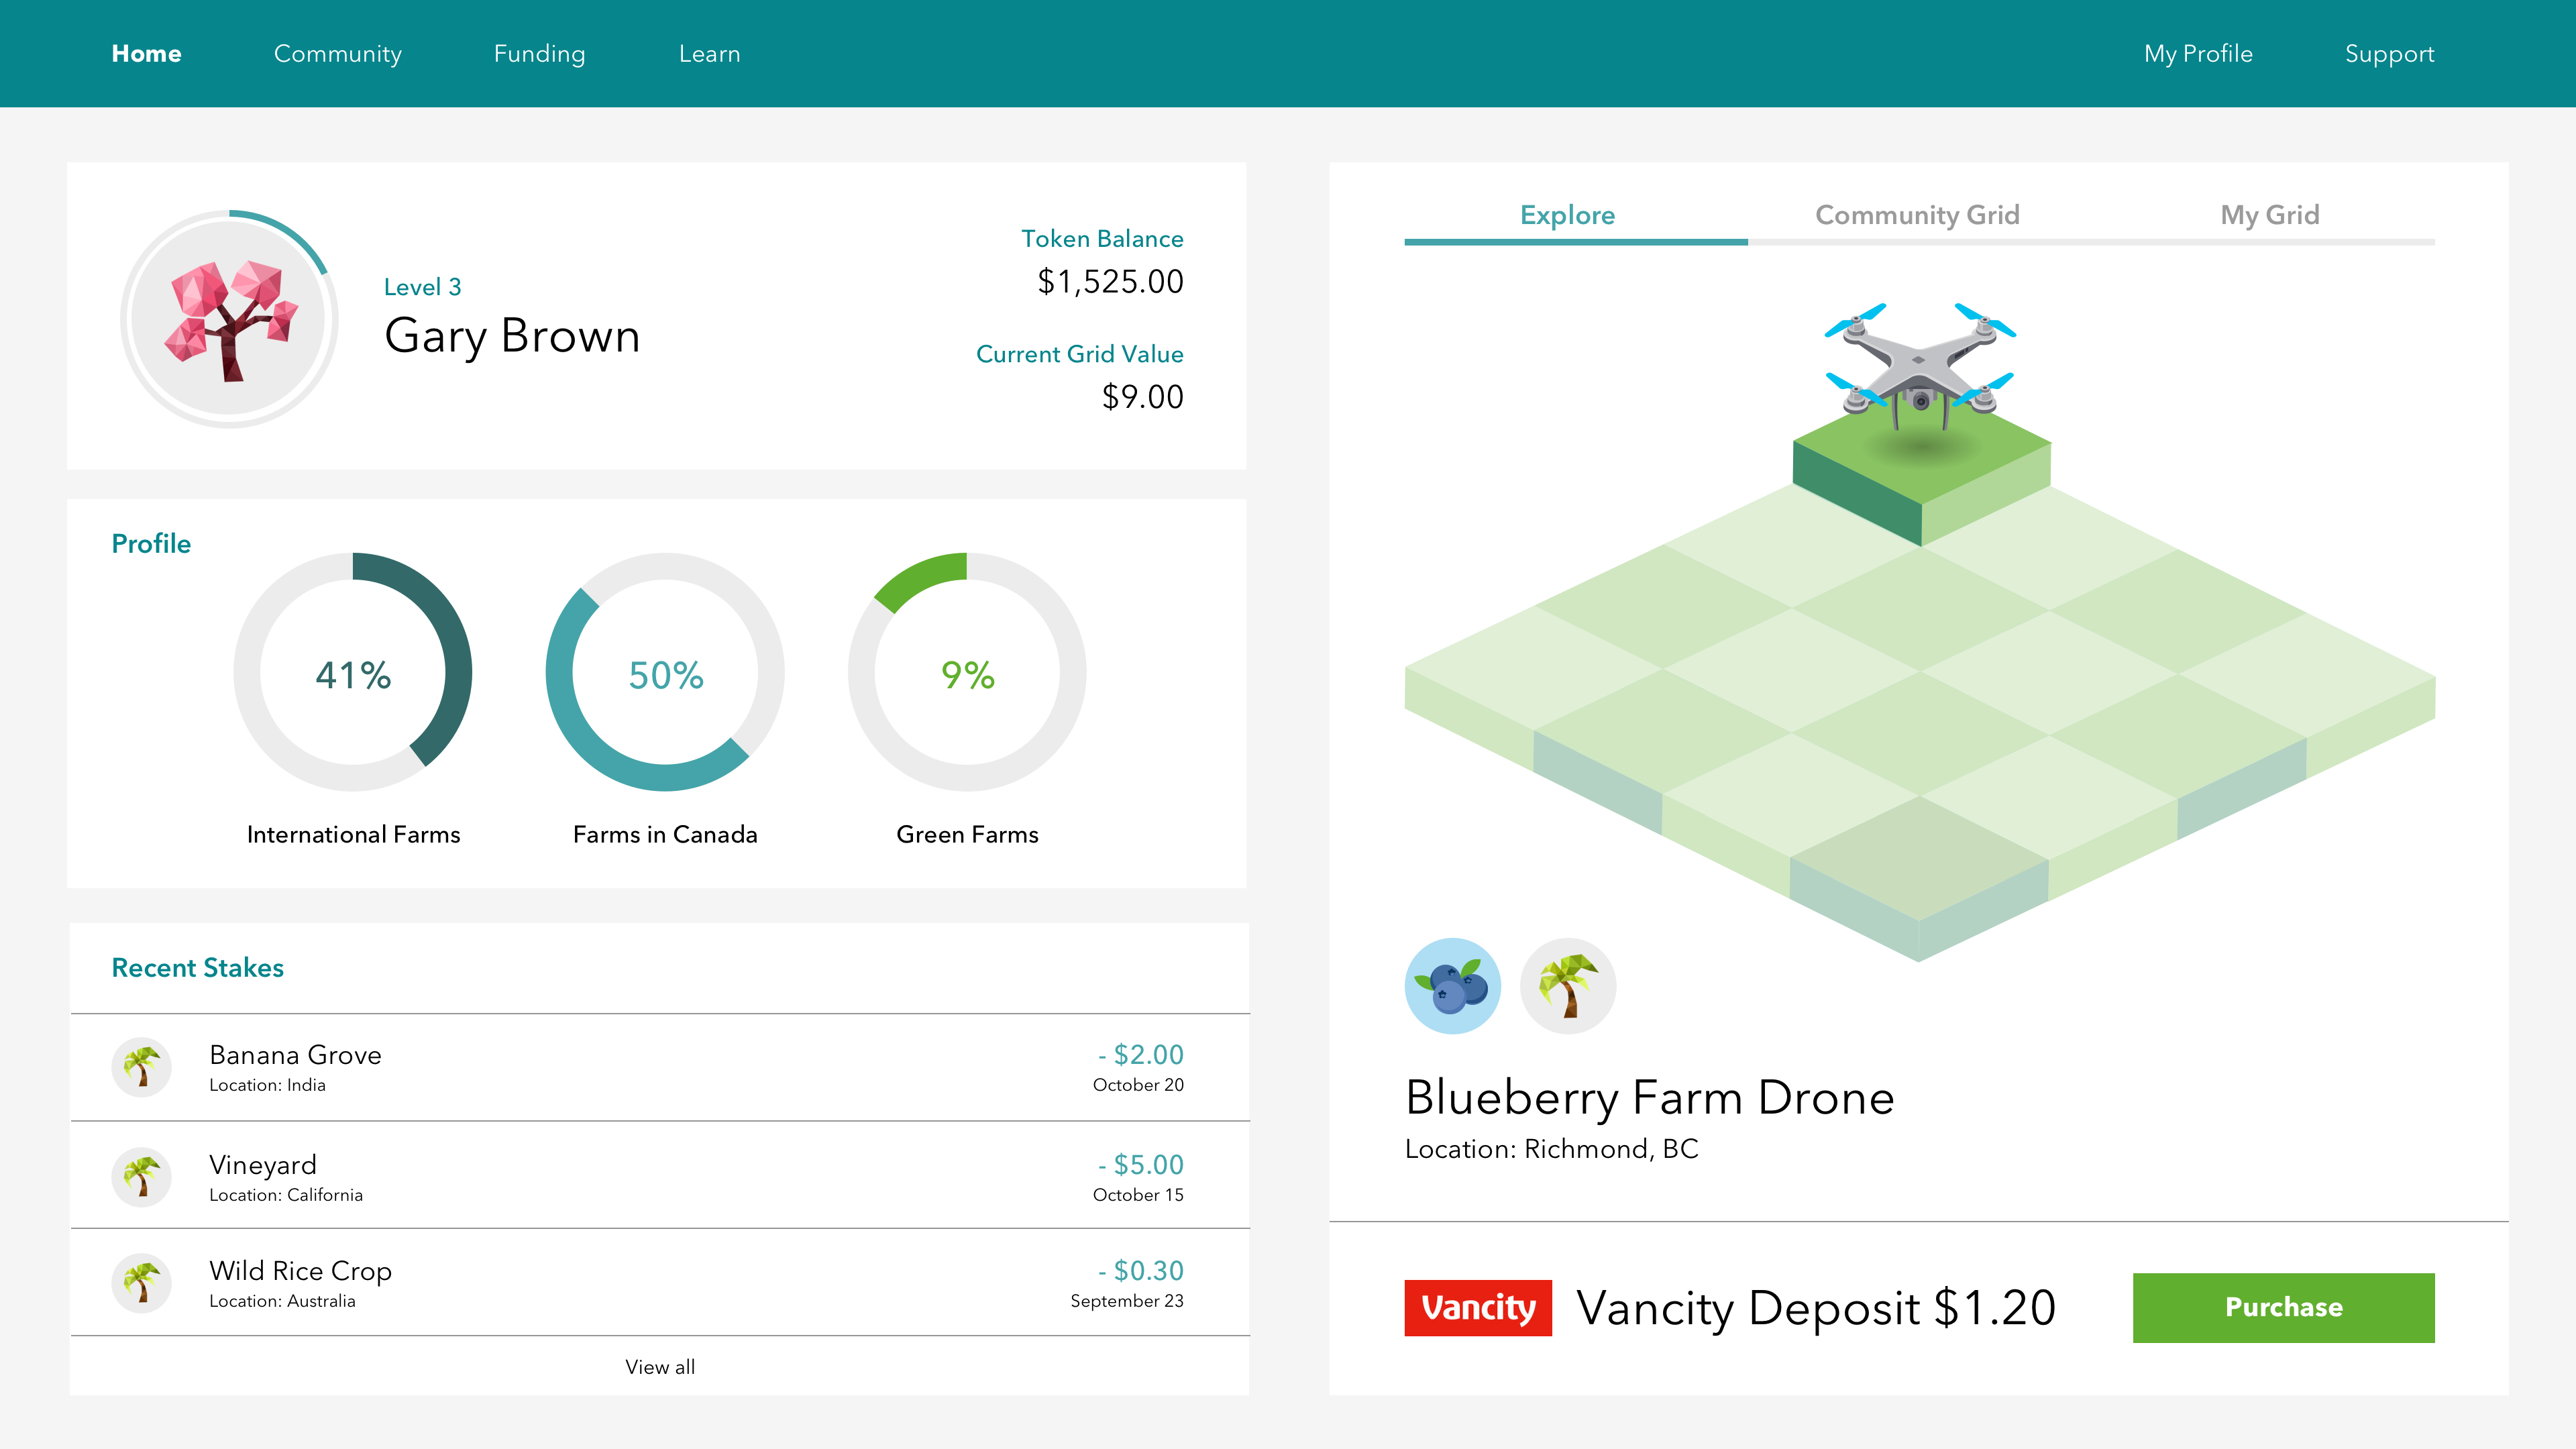Click the October 15 date
2576x1449 pixels.
click(1138, 1195)
